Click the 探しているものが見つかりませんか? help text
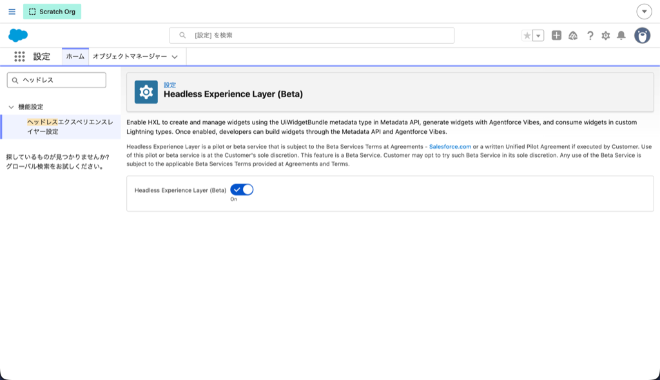This screenshot has width=660, height=380. tap(57, 157)
